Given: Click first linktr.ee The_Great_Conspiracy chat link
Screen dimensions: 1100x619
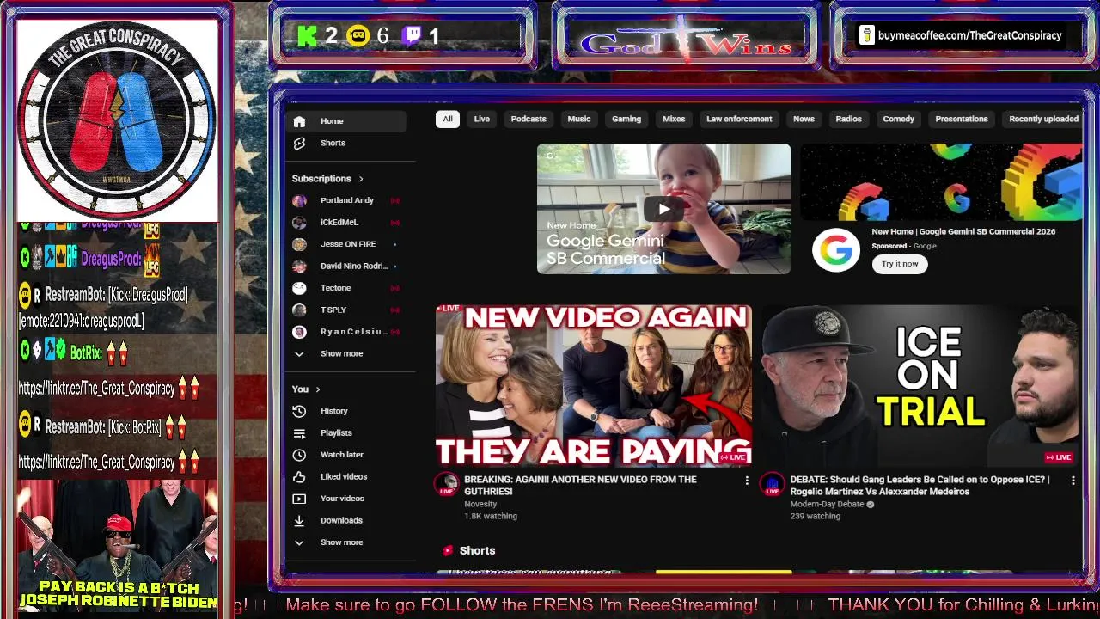Looking at the screenshot, I should click(x=97, y=389).
